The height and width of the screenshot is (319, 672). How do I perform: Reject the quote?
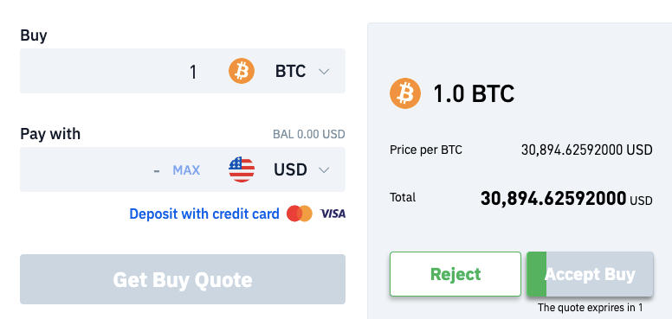(456, 274)
